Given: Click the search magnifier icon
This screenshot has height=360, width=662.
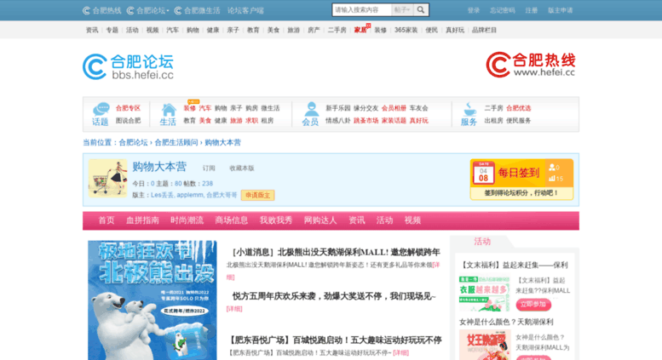Looking at the screenshot, I should 421,9.
